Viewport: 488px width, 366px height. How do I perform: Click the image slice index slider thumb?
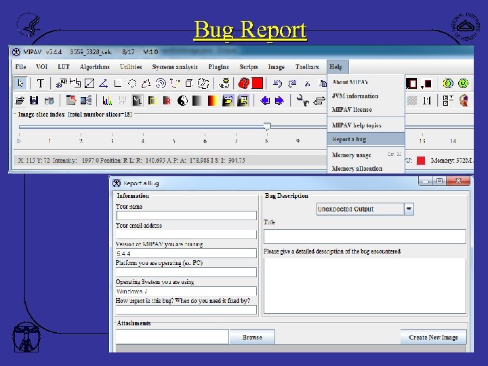pyautogui.click(x=267, y=126)
